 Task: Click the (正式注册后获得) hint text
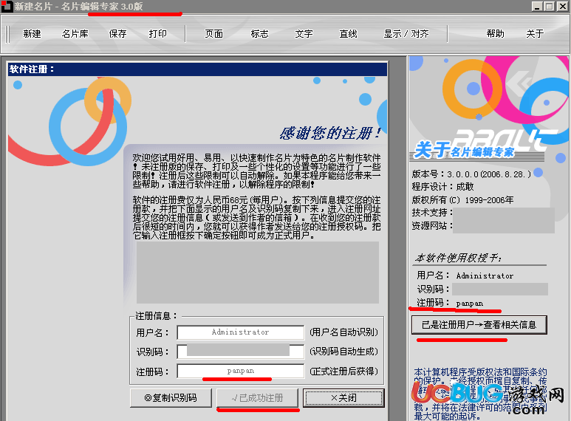click(x=343, y=371)
